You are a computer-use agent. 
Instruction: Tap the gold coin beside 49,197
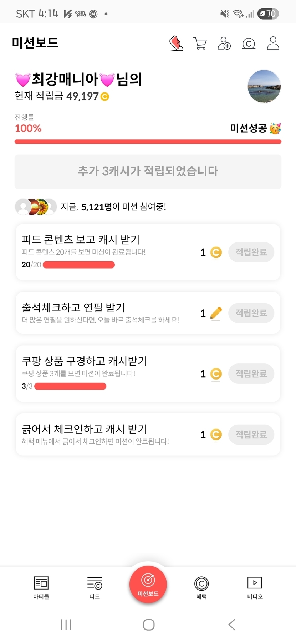tap(105, 96)
